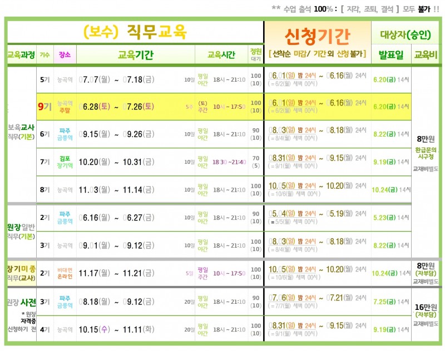Select the highlighted 9기 weekend course row
The height and width of the screenshot is (351, 445).
224,107
